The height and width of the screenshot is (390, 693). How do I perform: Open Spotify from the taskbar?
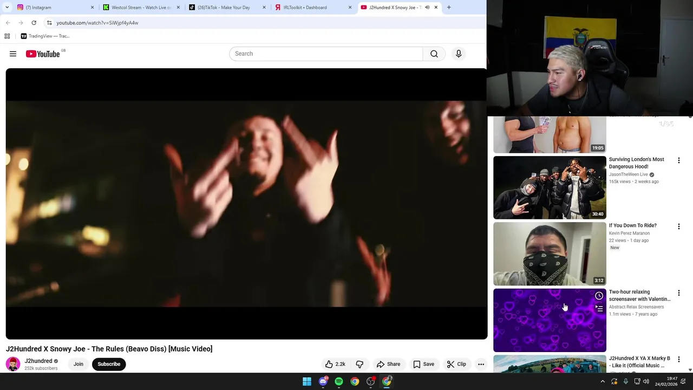point(339,381)
